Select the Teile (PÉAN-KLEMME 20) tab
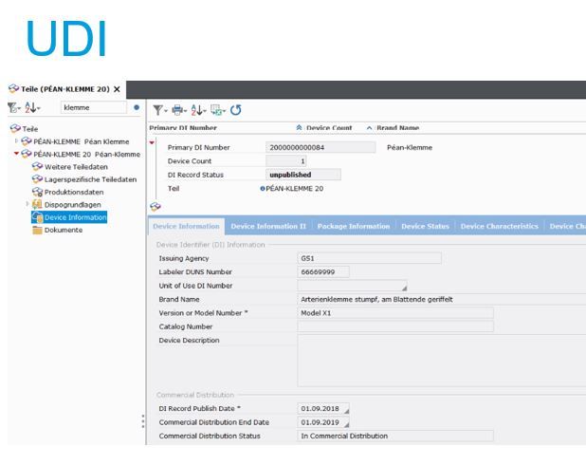The height and width of the screenshot is (465, 586). pyautogui.click(x=64, y=89)
